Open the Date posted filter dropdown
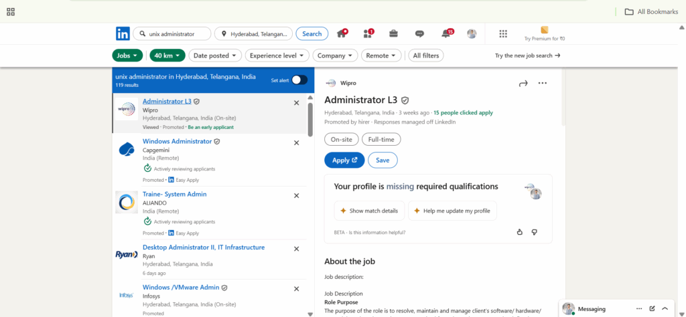This screenshot has width=686, height=317. (215, 56)
